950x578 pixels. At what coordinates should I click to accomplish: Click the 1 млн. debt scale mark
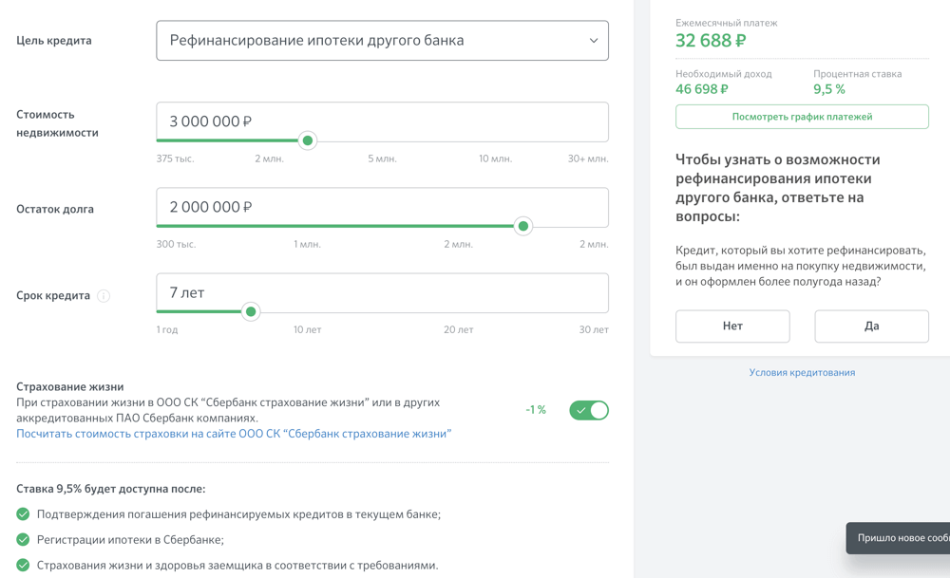pyautogui.click(x=307, y=244)
